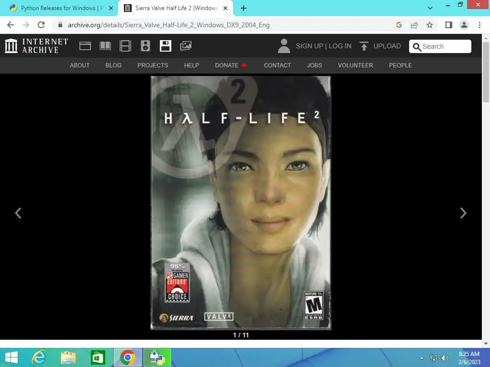Screen dimensions: 490x367
Task: Click the browser forward arrow
Action: (x=26, y=25)
